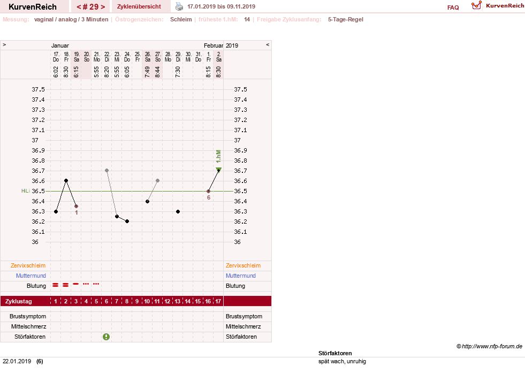
Task: Click note entry '22.01.2019 (6)'
Action: pos(23,361)
